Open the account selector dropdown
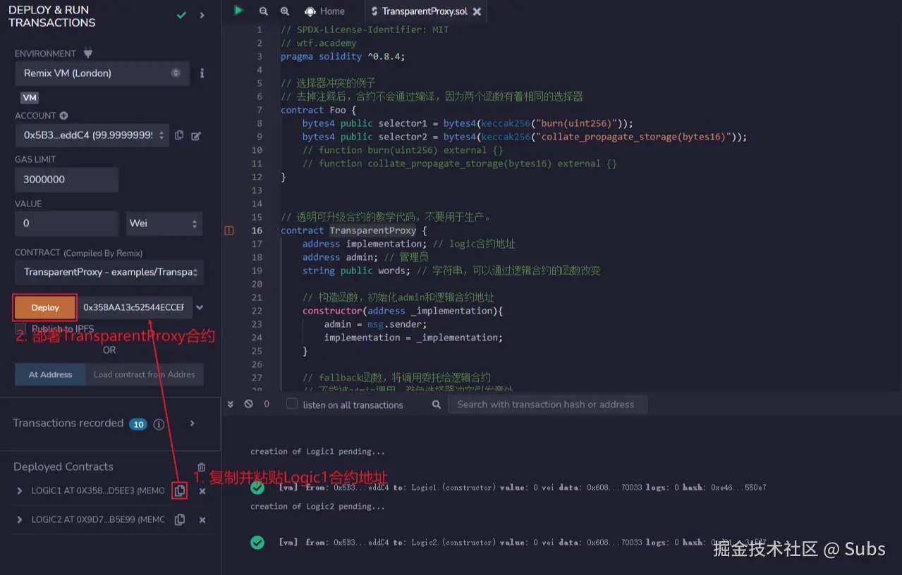This screenshot has height=575, width=902. (x=92, y=135)
